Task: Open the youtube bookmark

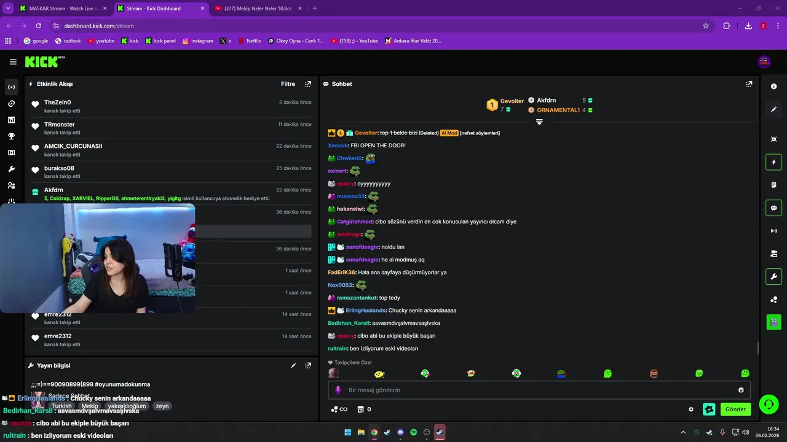Action: [101, 41]
